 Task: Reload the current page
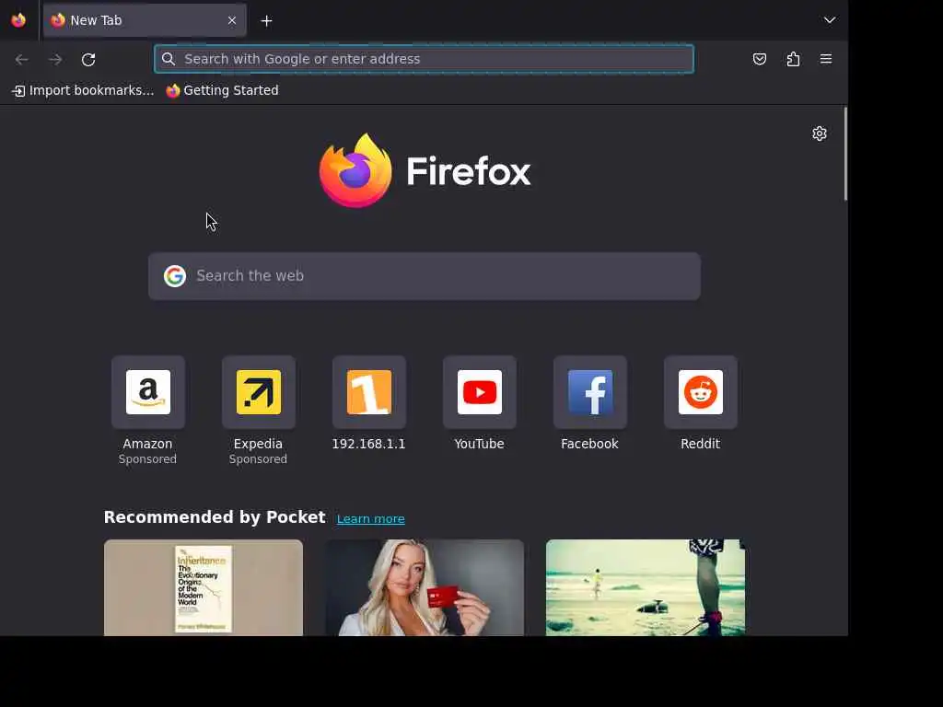(x=88, y=59)
